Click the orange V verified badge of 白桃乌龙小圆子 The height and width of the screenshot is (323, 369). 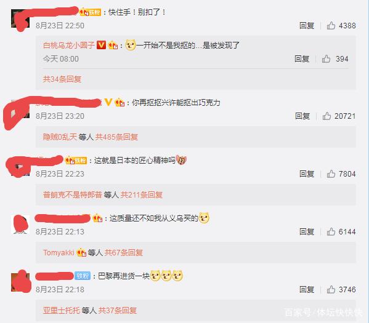point(101,45)
